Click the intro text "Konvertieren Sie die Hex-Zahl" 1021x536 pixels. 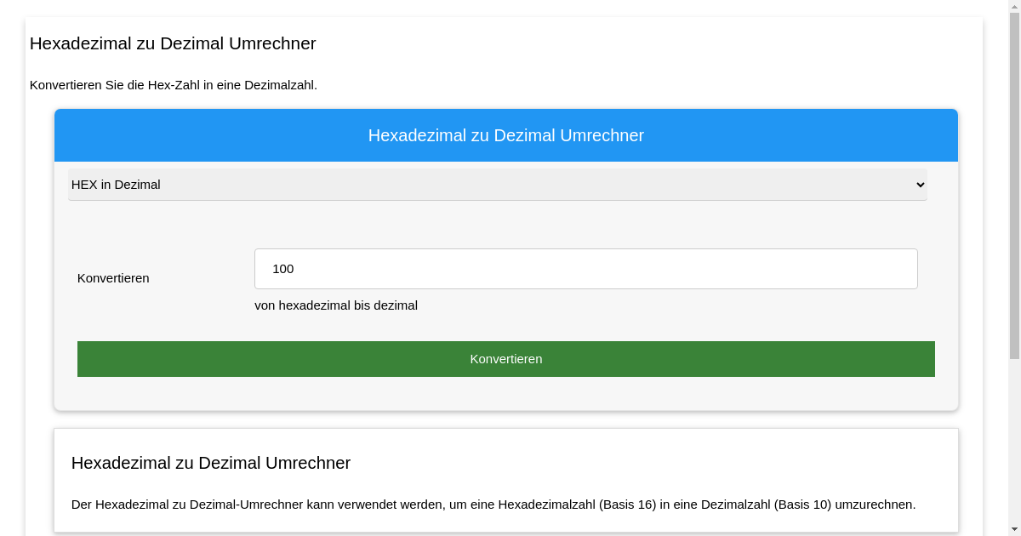[174, 85]
